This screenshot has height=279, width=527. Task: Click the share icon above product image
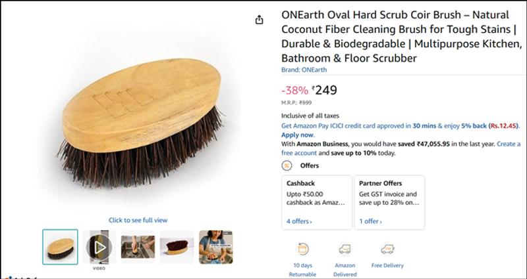(x=260, y=20)
